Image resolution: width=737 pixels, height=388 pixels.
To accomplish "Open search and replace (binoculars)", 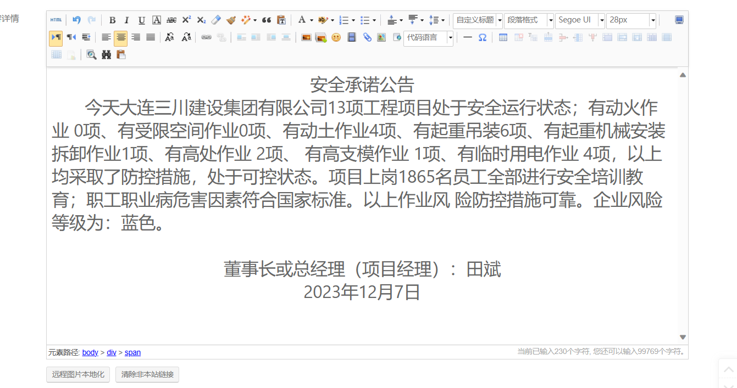I will [107, 54].
